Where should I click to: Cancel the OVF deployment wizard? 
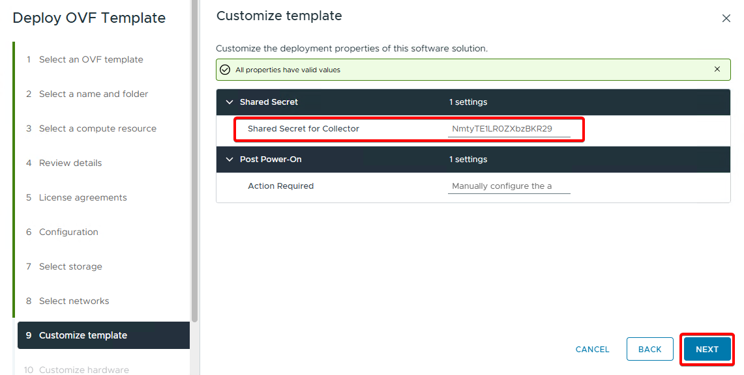click(x=592, y=350)
